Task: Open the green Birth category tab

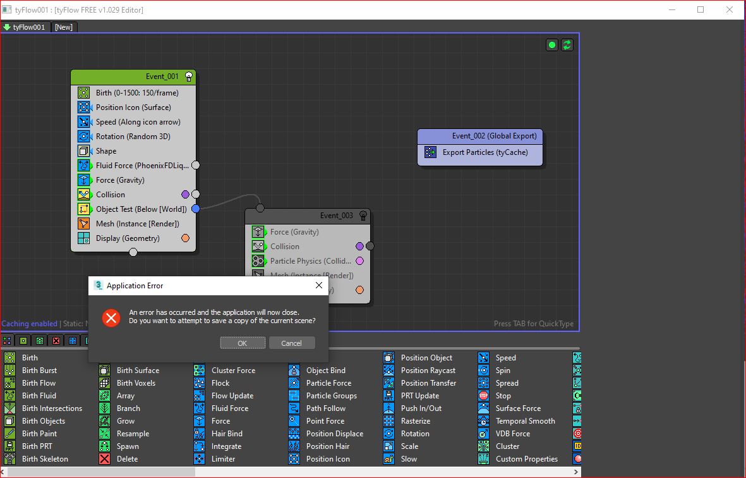Action: pyautogui.click(x=23, y=340)
